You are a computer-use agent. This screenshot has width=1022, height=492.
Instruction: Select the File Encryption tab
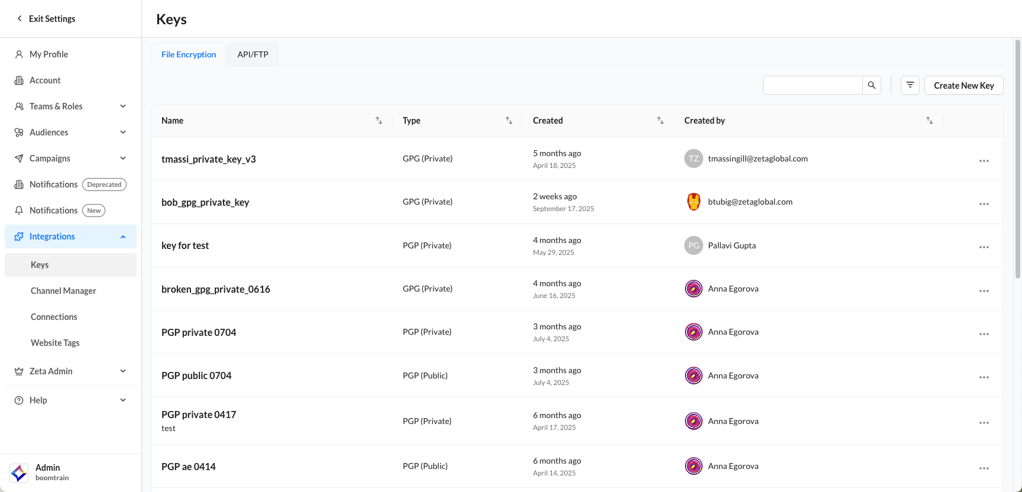coord(189,54)
